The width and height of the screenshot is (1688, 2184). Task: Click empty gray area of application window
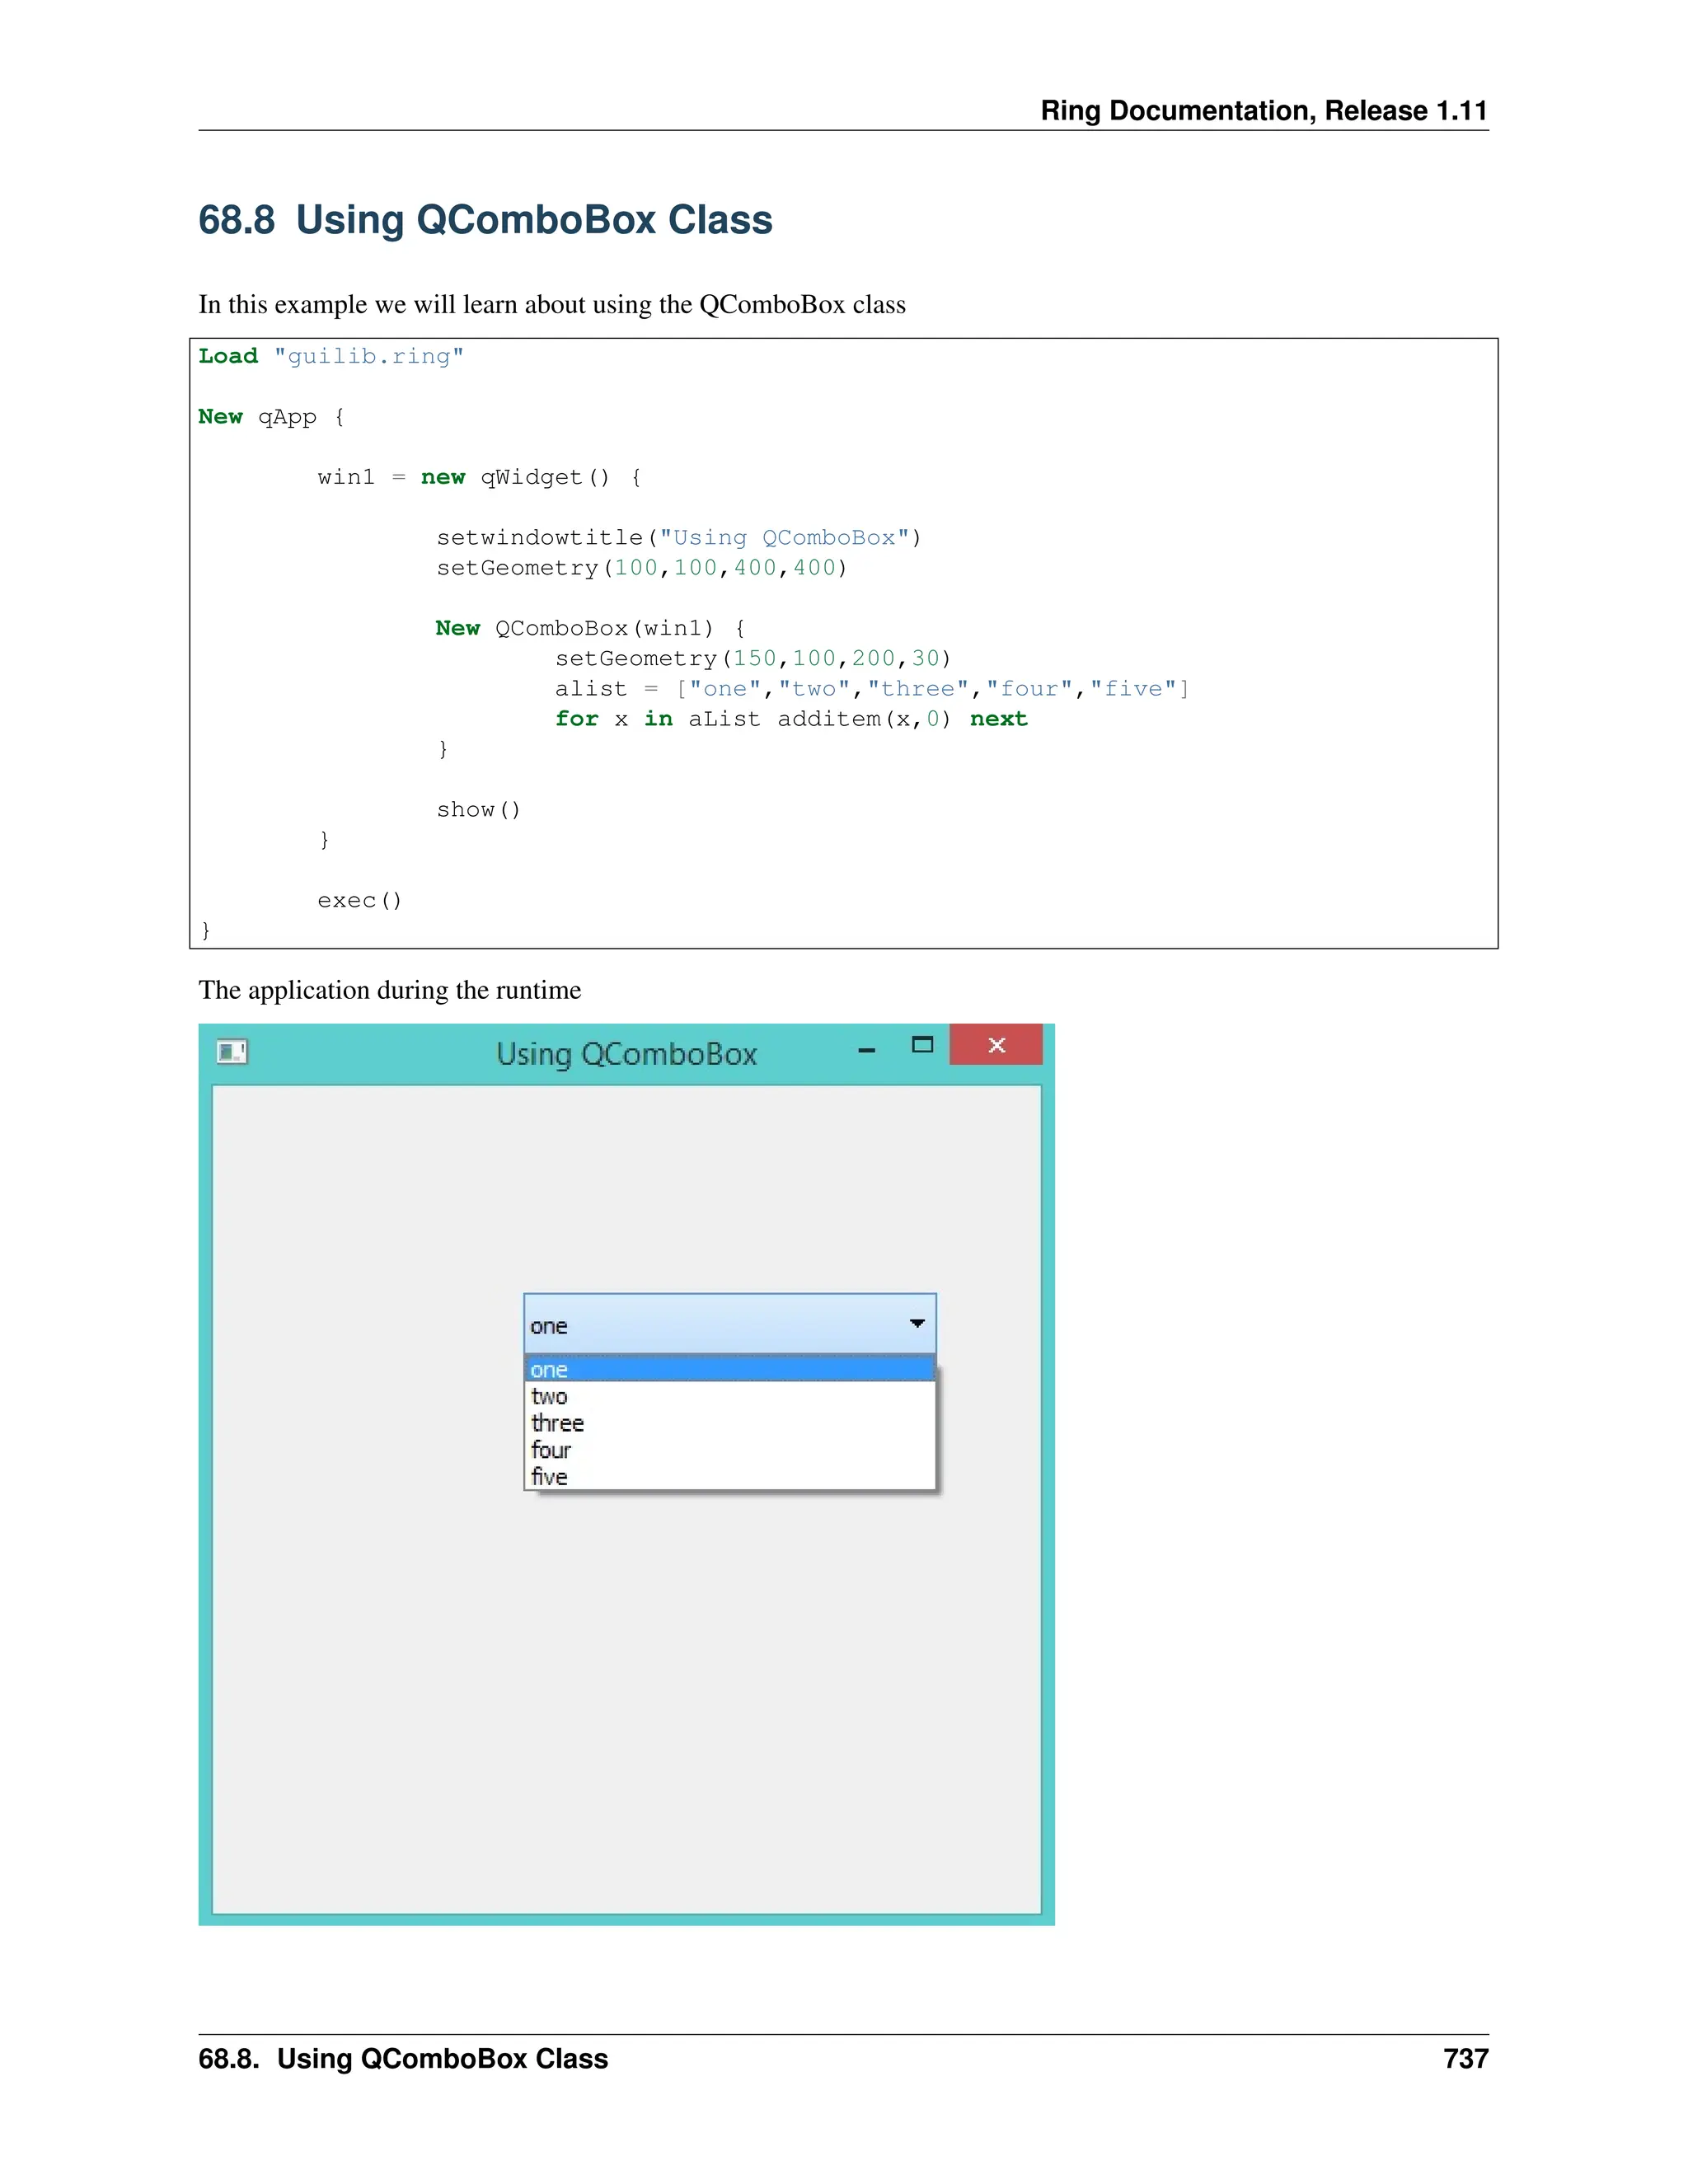pyautogui.click(x=626, y=1700)
